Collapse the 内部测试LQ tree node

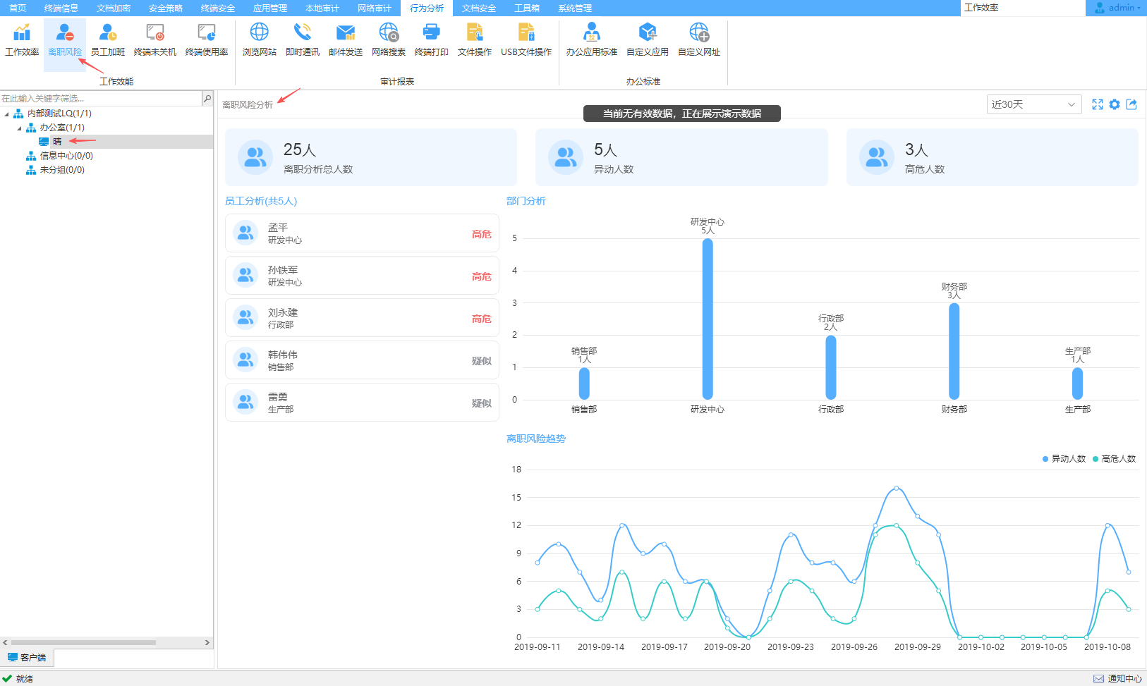tap(7, 114)
